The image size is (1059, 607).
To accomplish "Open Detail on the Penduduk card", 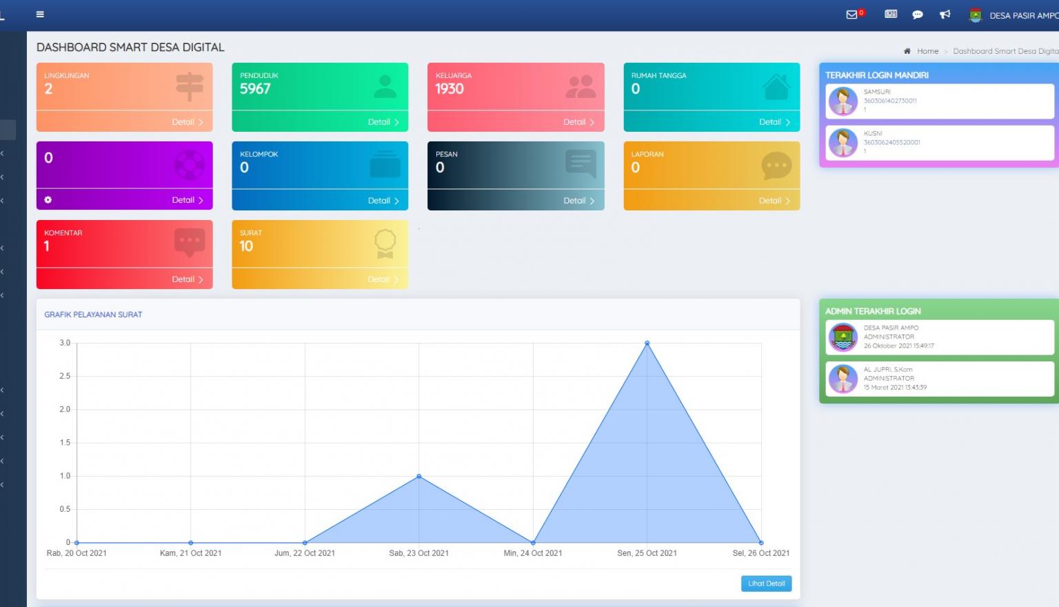I will point(383,122).
